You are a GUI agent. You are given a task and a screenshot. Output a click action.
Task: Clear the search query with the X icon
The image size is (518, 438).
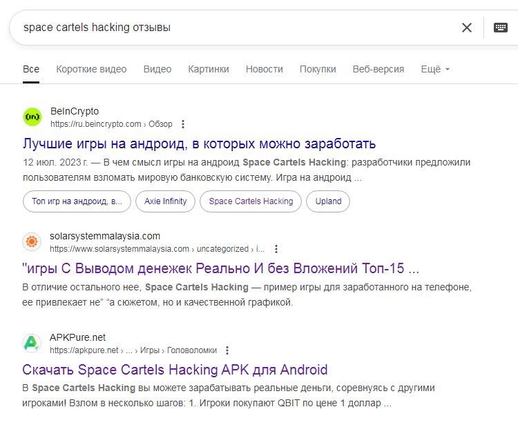click(x=466, y=28)
